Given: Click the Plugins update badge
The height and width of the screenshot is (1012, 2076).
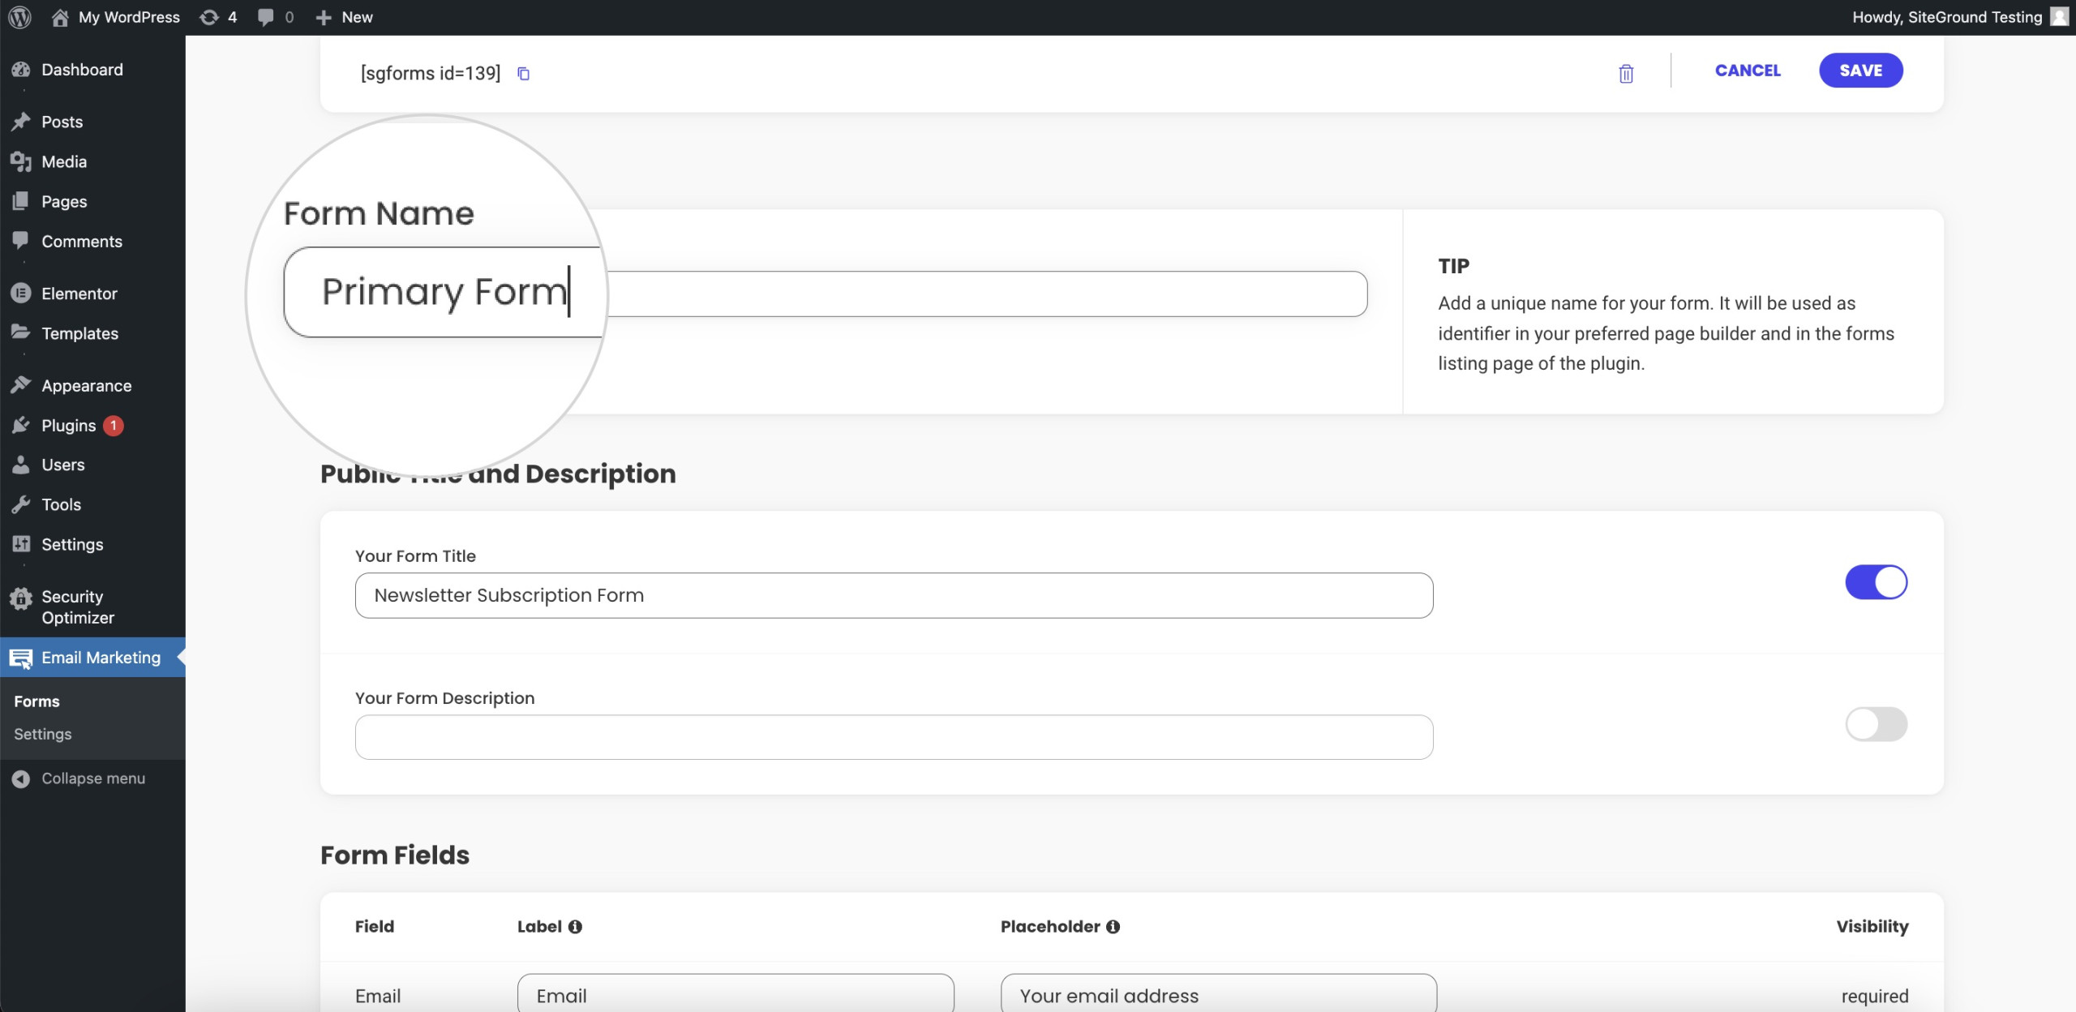Looking at the screenshot, I should (x=114, y=425).
